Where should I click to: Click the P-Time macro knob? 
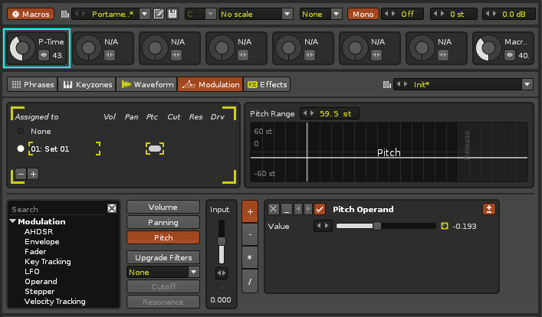click(x=21, y=48)
